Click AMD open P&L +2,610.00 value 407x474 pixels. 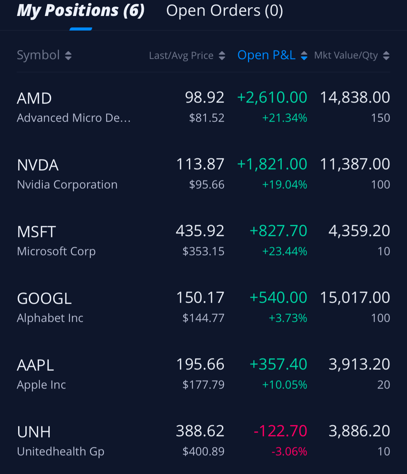[272, 98]
